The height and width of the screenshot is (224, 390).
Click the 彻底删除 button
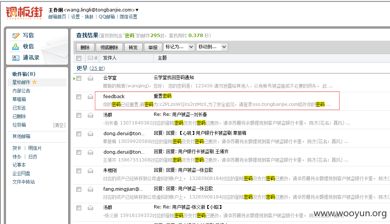click(x=109, y=47)
